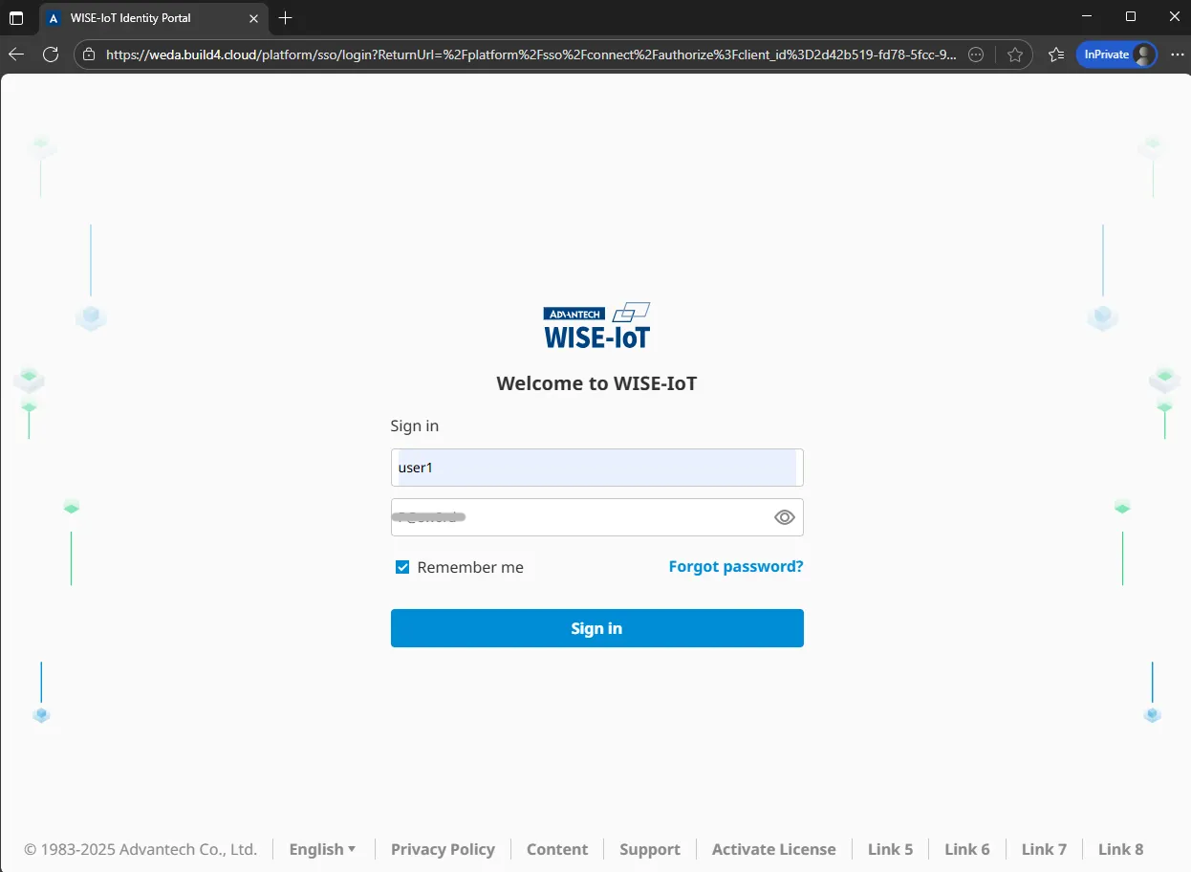Click the Advantech WISE-IoT logo
The height and width of the screenshot is (872, 1191).
tap(596, 326)
